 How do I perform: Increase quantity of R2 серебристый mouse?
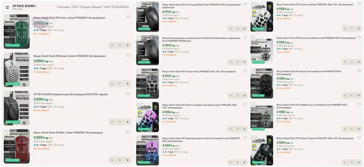coord(359,129)
